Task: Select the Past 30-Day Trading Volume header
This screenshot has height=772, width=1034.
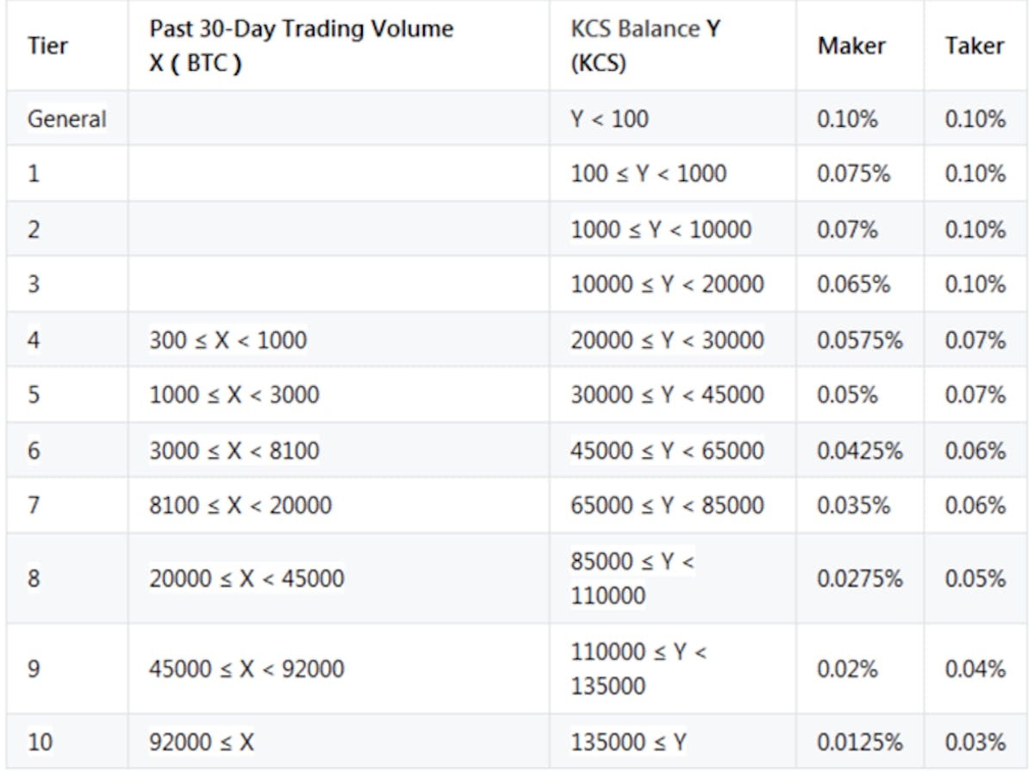Action: [x=301, y=46]
